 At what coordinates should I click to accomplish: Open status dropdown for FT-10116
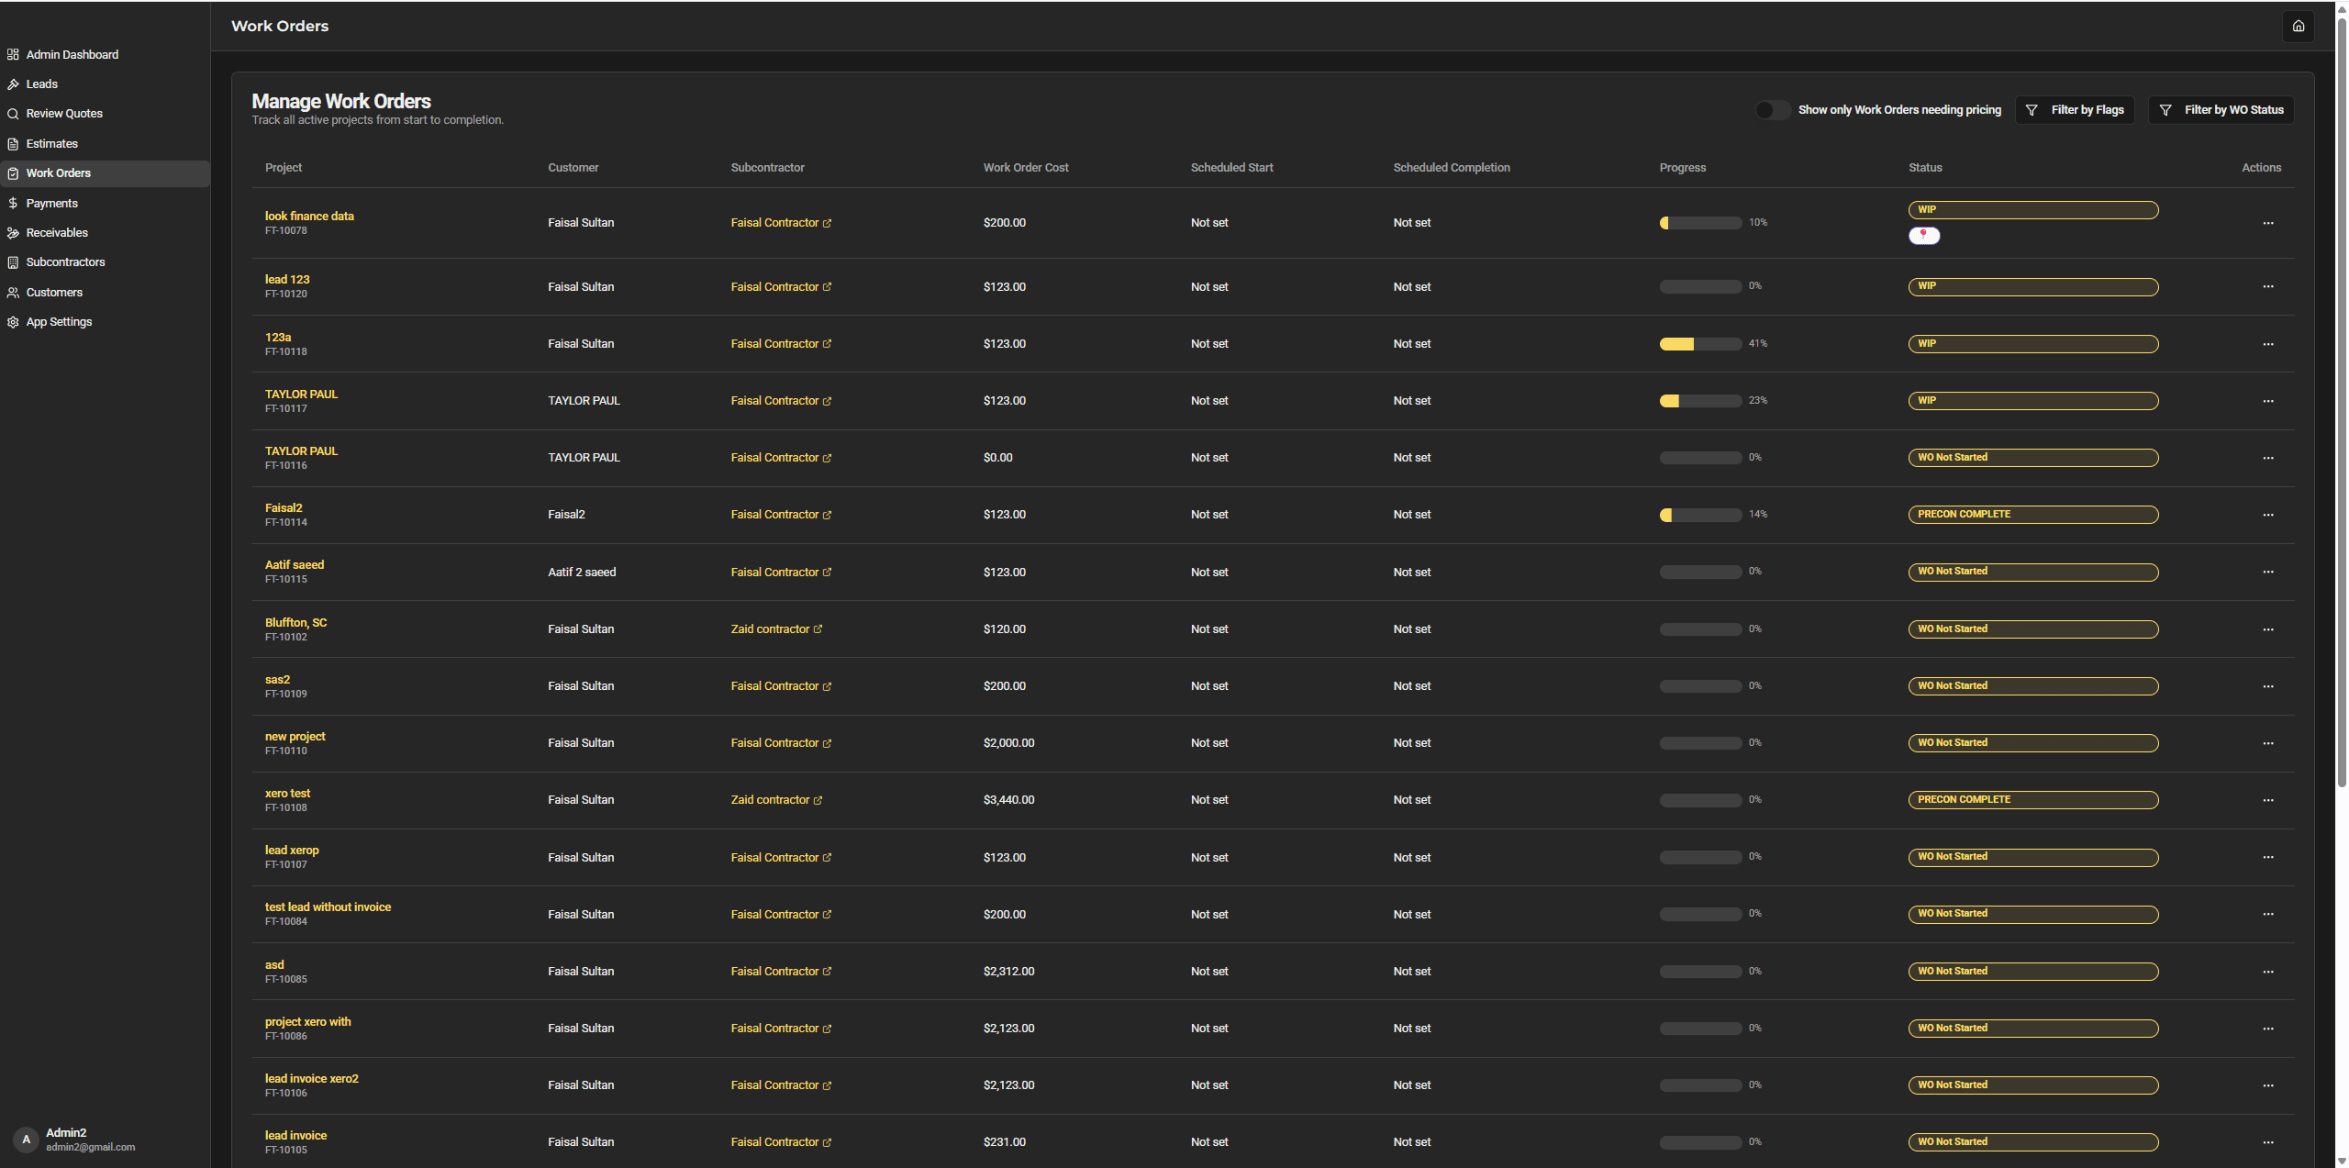point(2033,458)
